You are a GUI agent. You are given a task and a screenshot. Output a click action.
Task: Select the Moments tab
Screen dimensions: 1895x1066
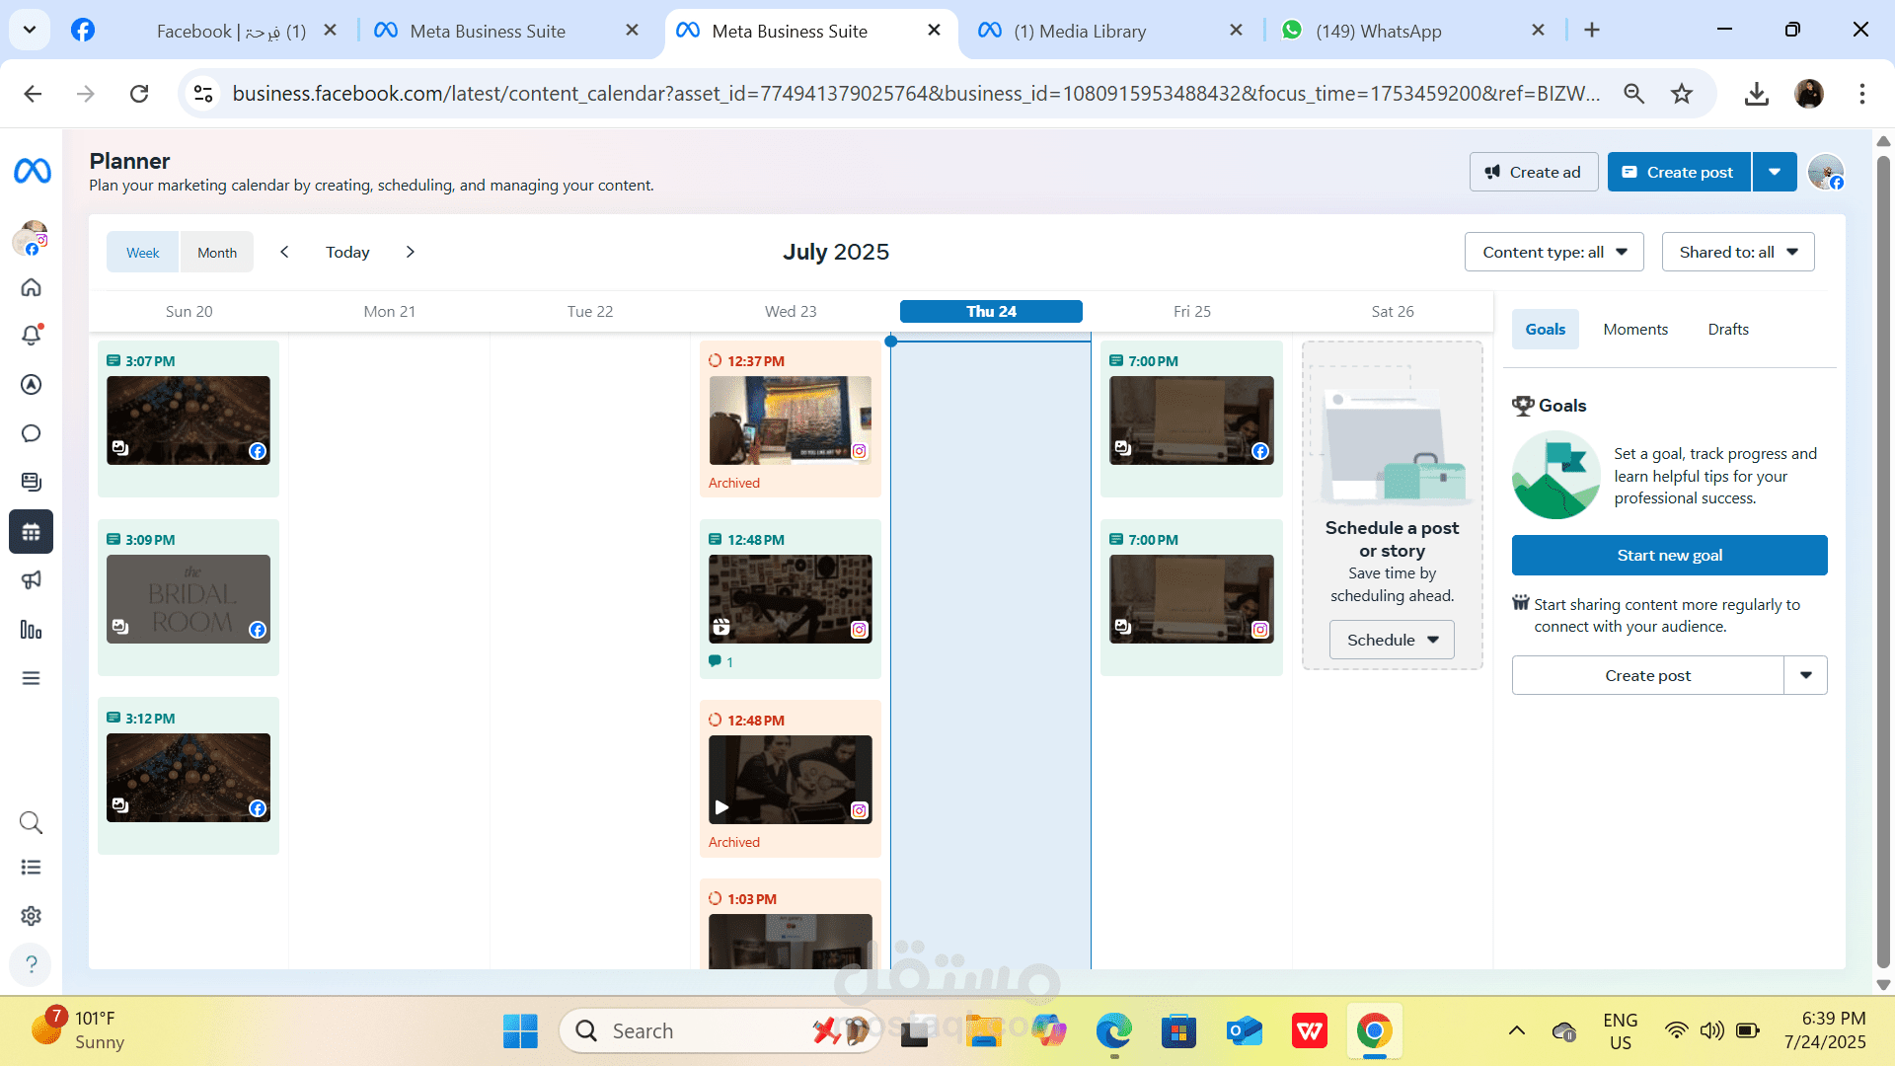tap(1635, 330)
